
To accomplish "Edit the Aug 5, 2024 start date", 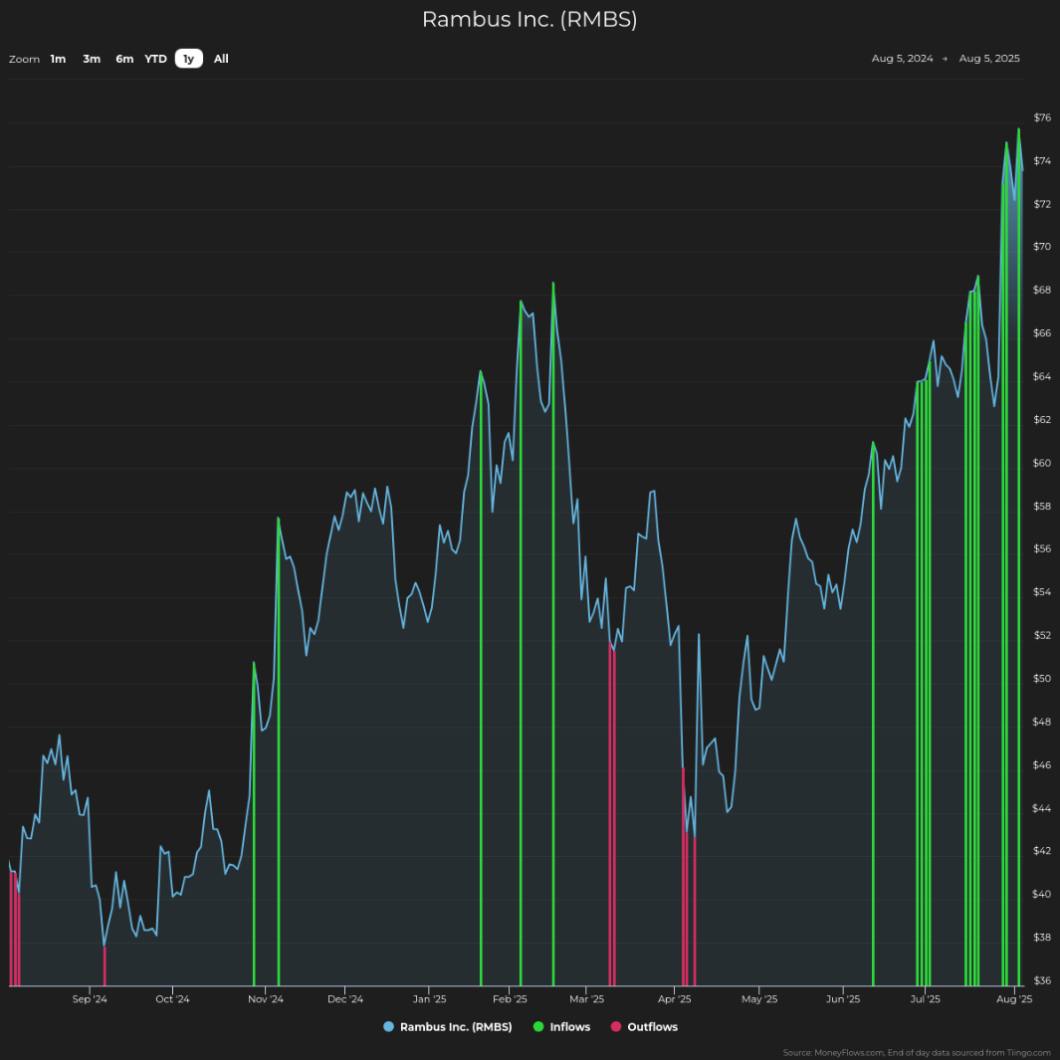I will coord(902,58).
